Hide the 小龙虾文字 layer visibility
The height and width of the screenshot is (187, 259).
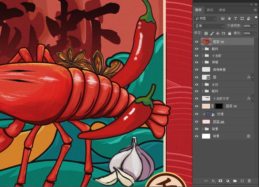tap(197, 99)
